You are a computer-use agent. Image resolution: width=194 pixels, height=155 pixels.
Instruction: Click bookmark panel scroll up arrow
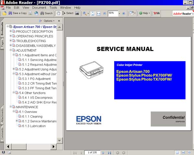point(59,27)
